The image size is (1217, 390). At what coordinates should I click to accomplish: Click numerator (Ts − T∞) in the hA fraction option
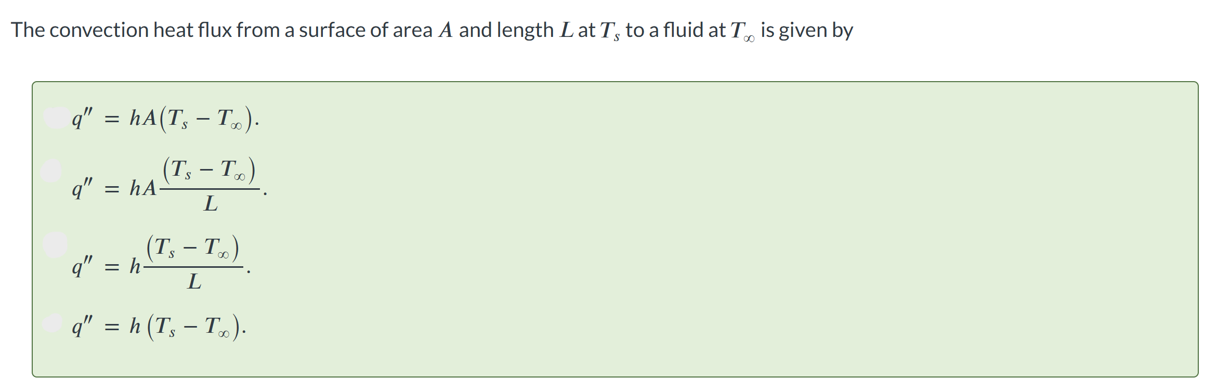[x=210, y=171]
